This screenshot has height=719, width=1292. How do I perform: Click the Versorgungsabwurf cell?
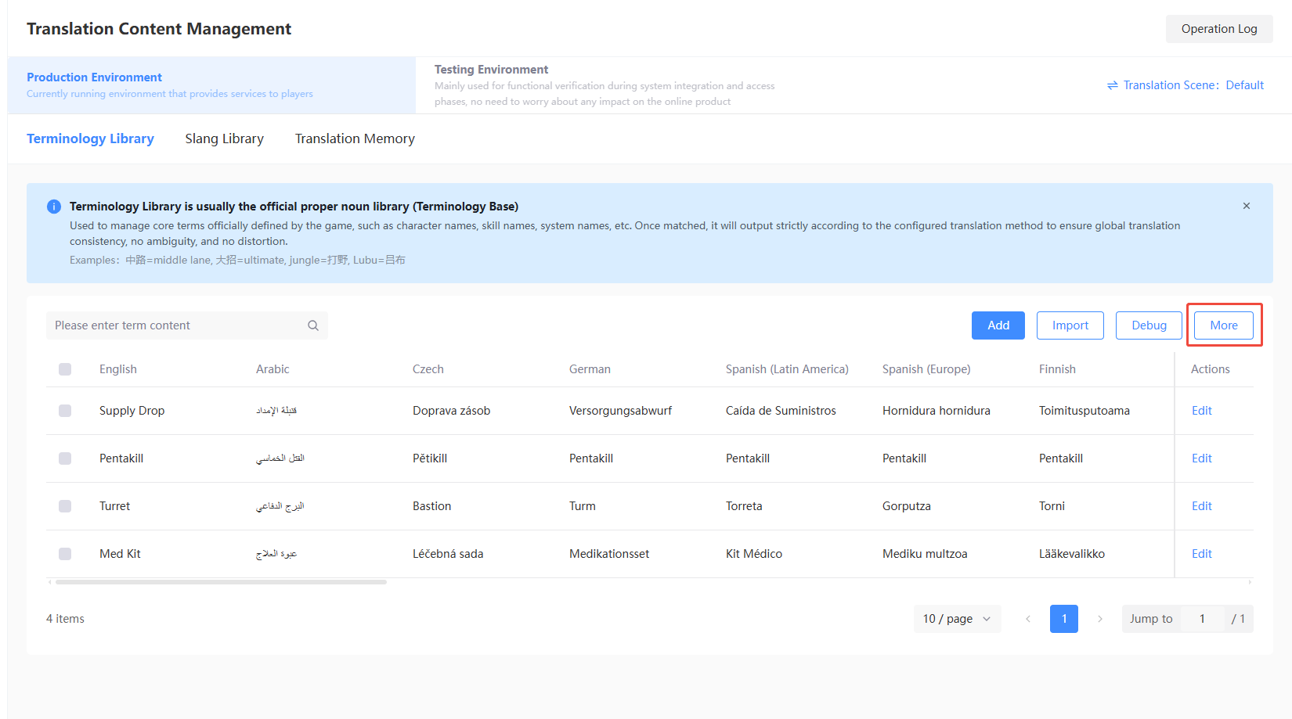point(620,411)
